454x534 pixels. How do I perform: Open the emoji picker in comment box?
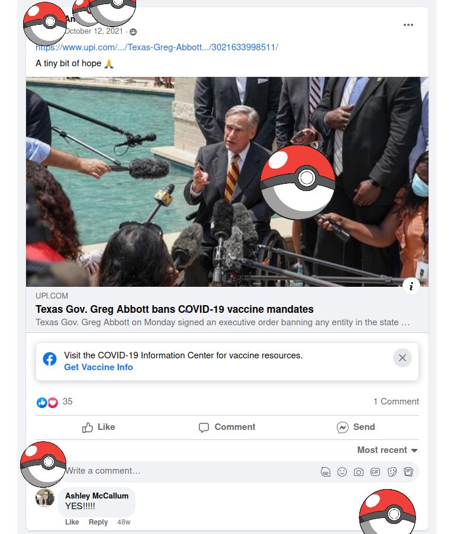342,472
